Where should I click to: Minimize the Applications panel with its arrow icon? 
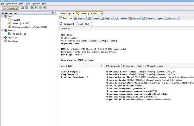[53, 13]
